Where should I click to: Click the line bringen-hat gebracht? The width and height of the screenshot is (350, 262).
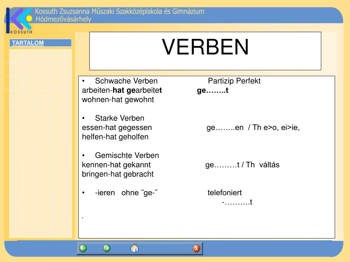118,174
